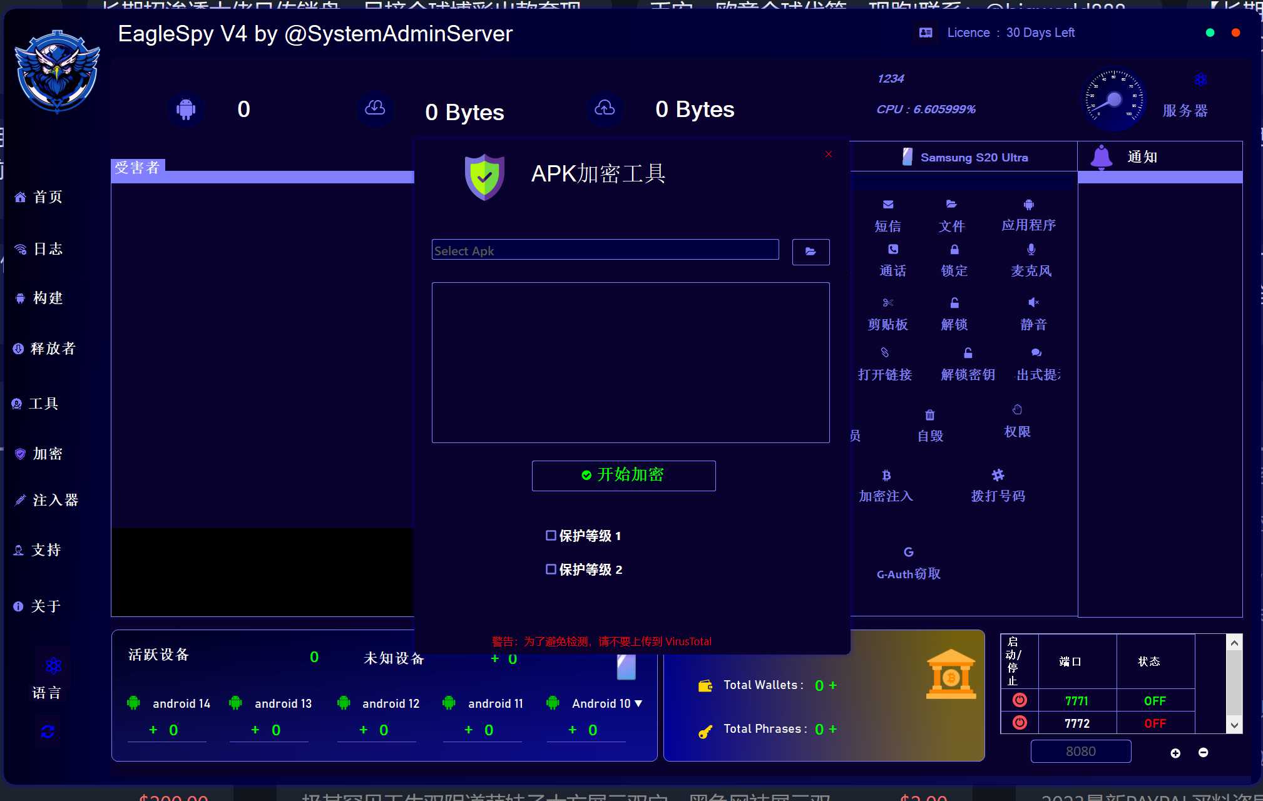The height and width of the screenshot is (801, 1263).
Task: Click the 端口 column header
Action: click(x=1077, y=661)
